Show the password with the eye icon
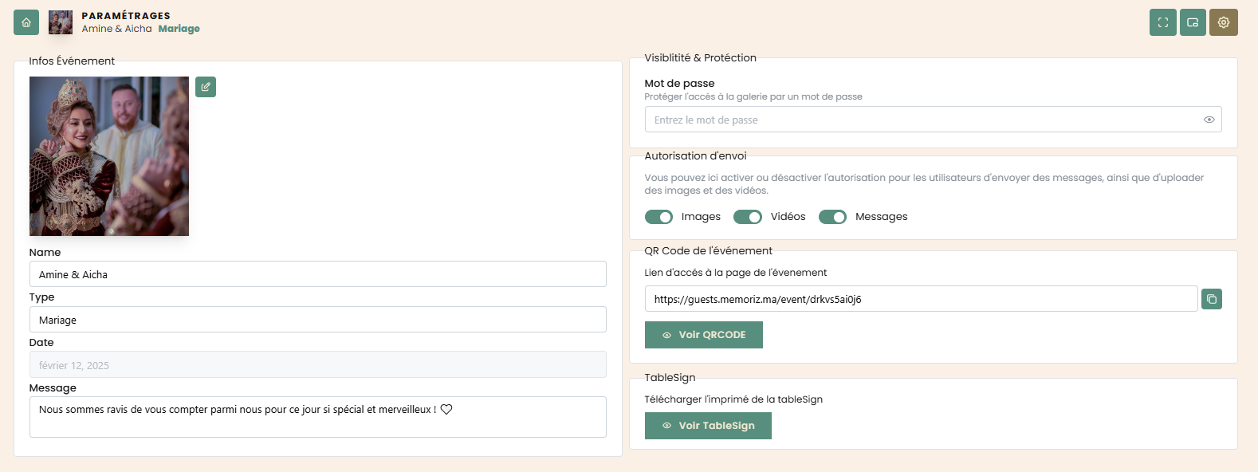 (x=1209, y=120)
